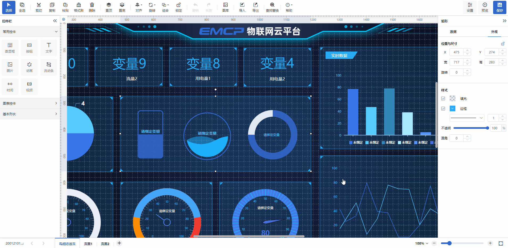Select the 图片 image control
This screenshot has width=508, height=248.
[x=10, y=67]
